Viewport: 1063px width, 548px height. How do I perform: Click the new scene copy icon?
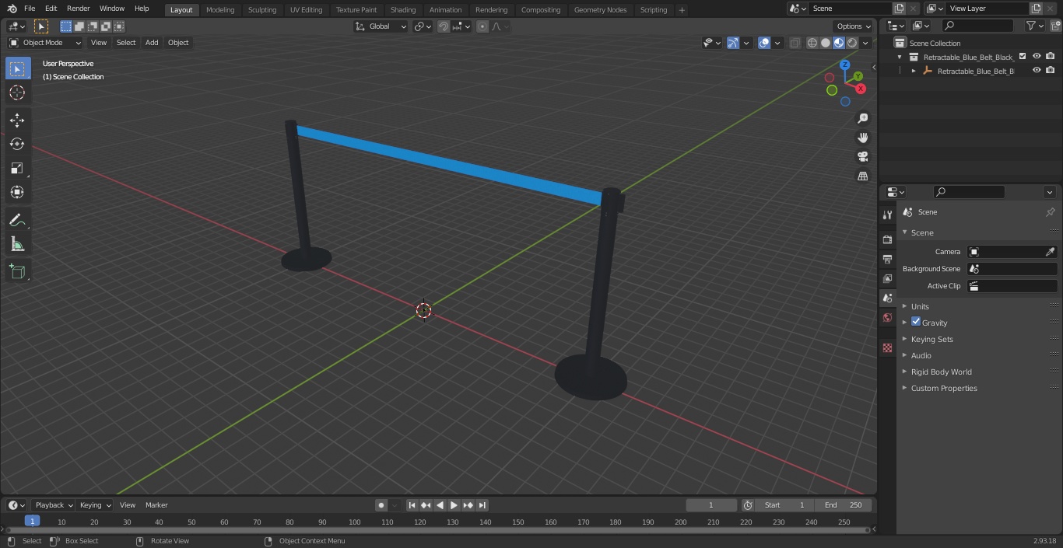click(x=899, y=9)
